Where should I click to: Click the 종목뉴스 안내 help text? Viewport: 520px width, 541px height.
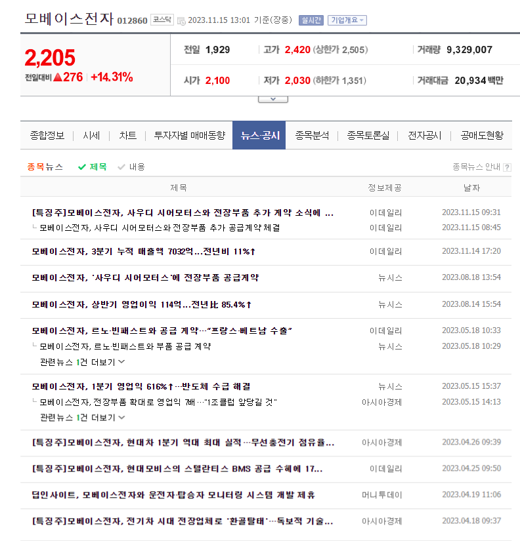[x=476, y=167]
